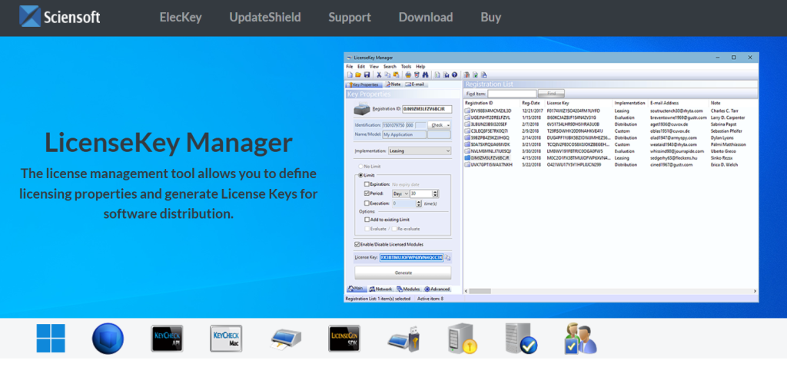Click the server with blue checkmark icon
787x367 pixels.
tap(521, 339)
